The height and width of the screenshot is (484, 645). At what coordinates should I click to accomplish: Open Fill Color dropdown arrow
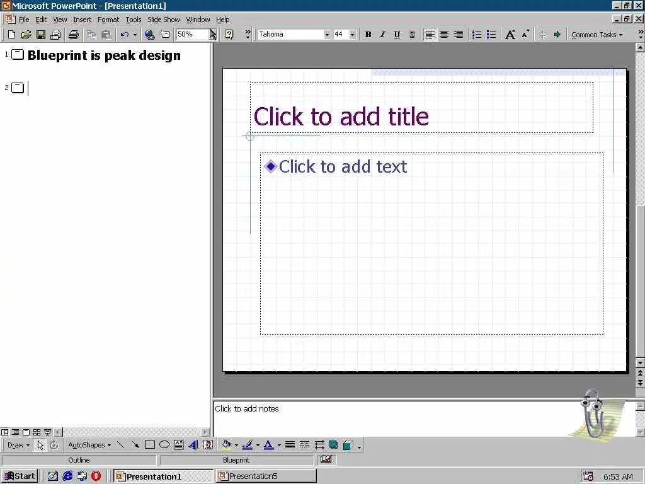[236, 445]
